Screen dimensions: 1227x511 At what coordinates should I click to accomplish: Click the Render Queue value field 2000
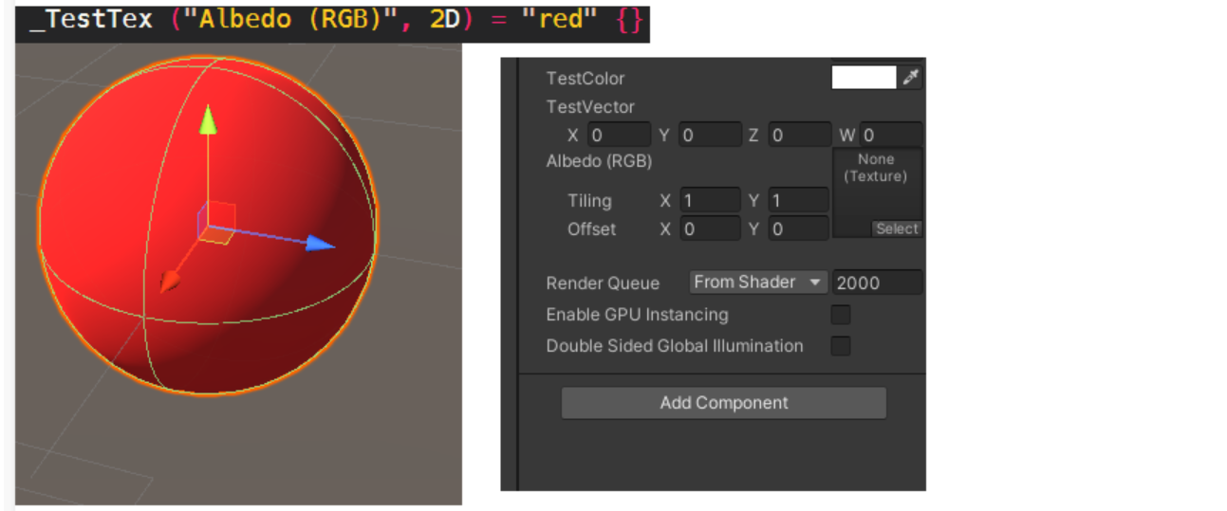(877, 283)
